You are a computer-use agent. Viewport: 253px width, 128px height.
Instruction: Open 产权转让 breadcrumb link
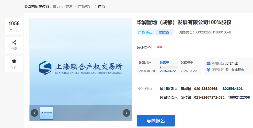[85, 6]
